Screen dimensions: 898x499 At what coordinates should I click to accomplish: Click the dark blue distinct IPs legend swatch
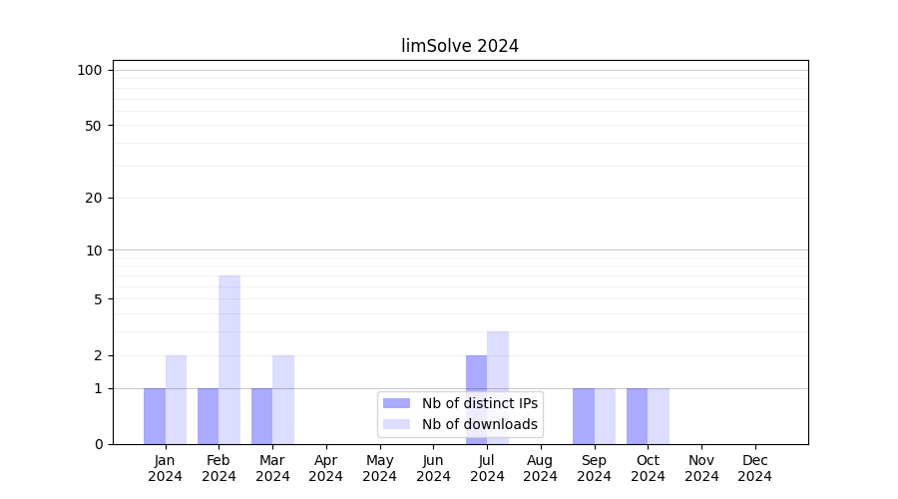(x=396, y=403)
